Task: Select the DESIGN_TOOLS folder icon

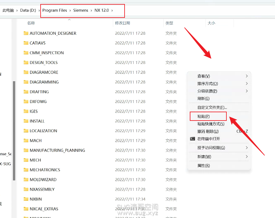Action: point(26,62)
